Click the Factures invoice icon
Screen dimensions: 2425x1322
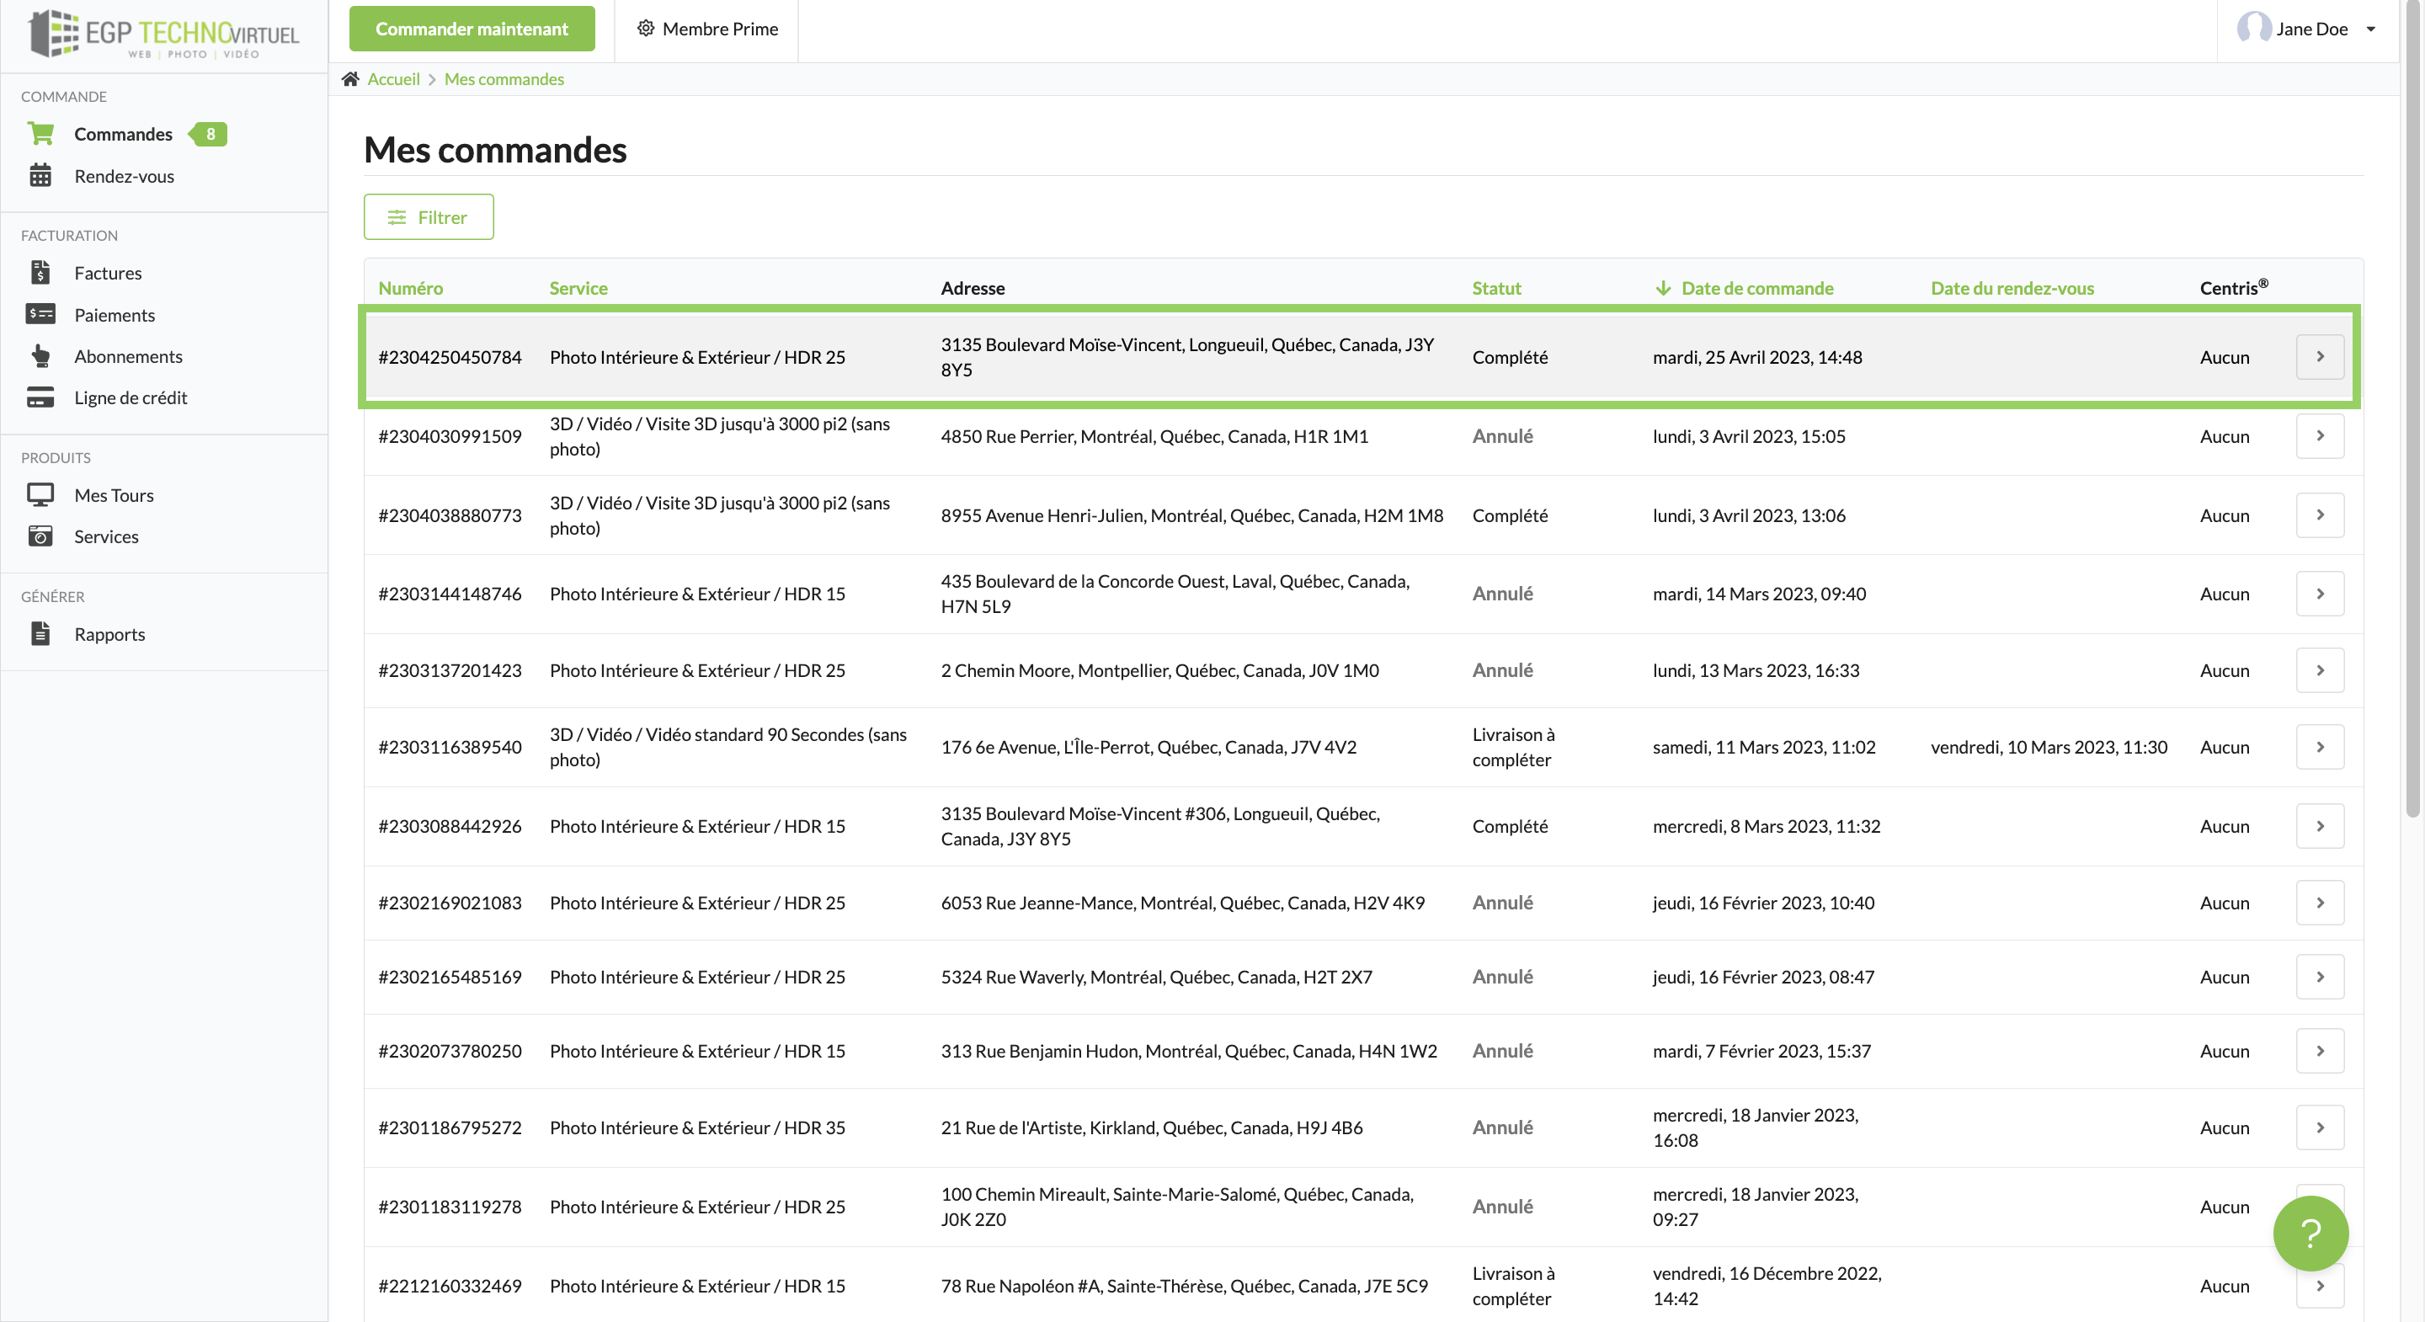pos(40,273)
